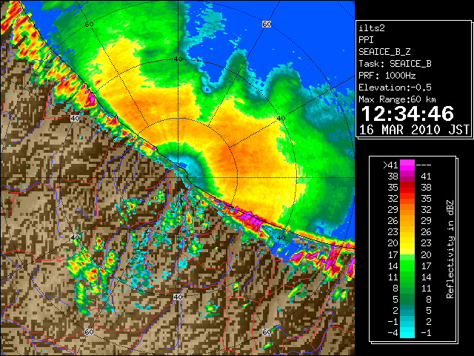The height and width of the screenshot is (356, 474).
Task: Pick the orange 29 to 32 dBZ swatch
Action: point(407,210)
